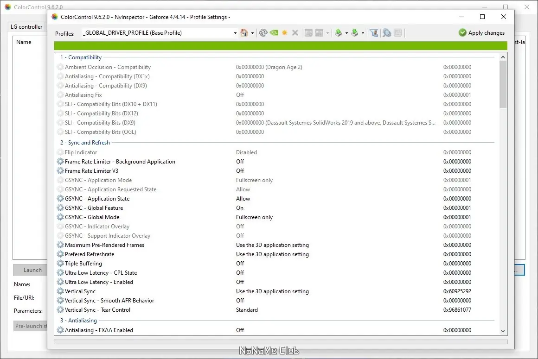The image size is (538, 359).
Task: Click the Dassault Systemes SolidWorks value text
Action: point(336,122)
